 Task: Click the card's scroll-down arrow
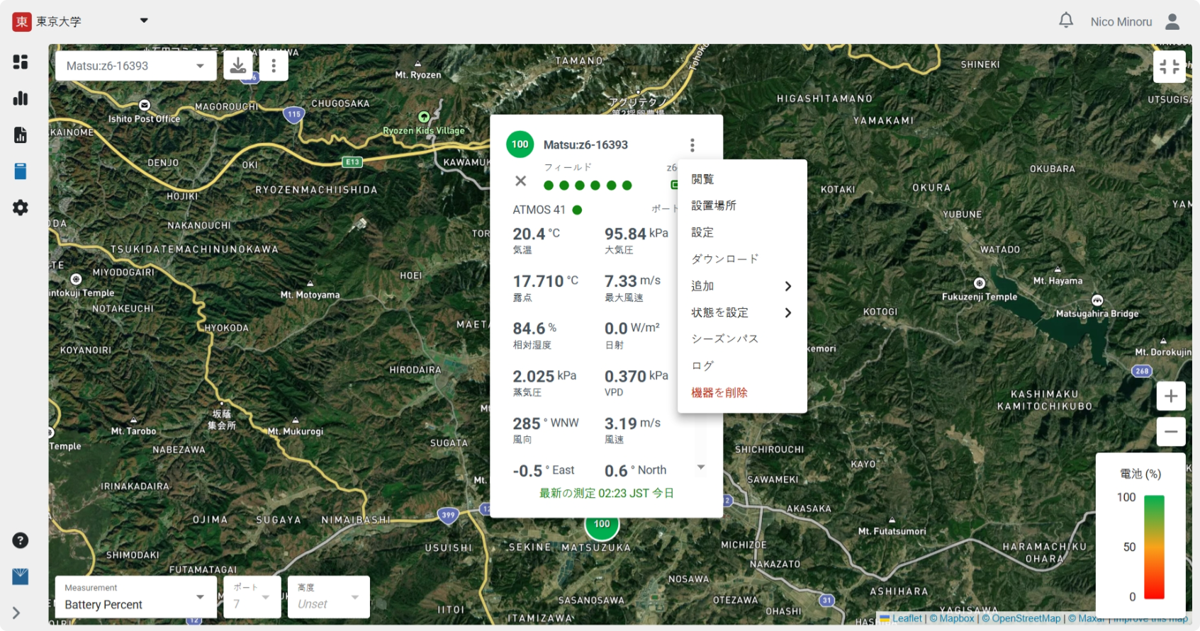point(701,467)
